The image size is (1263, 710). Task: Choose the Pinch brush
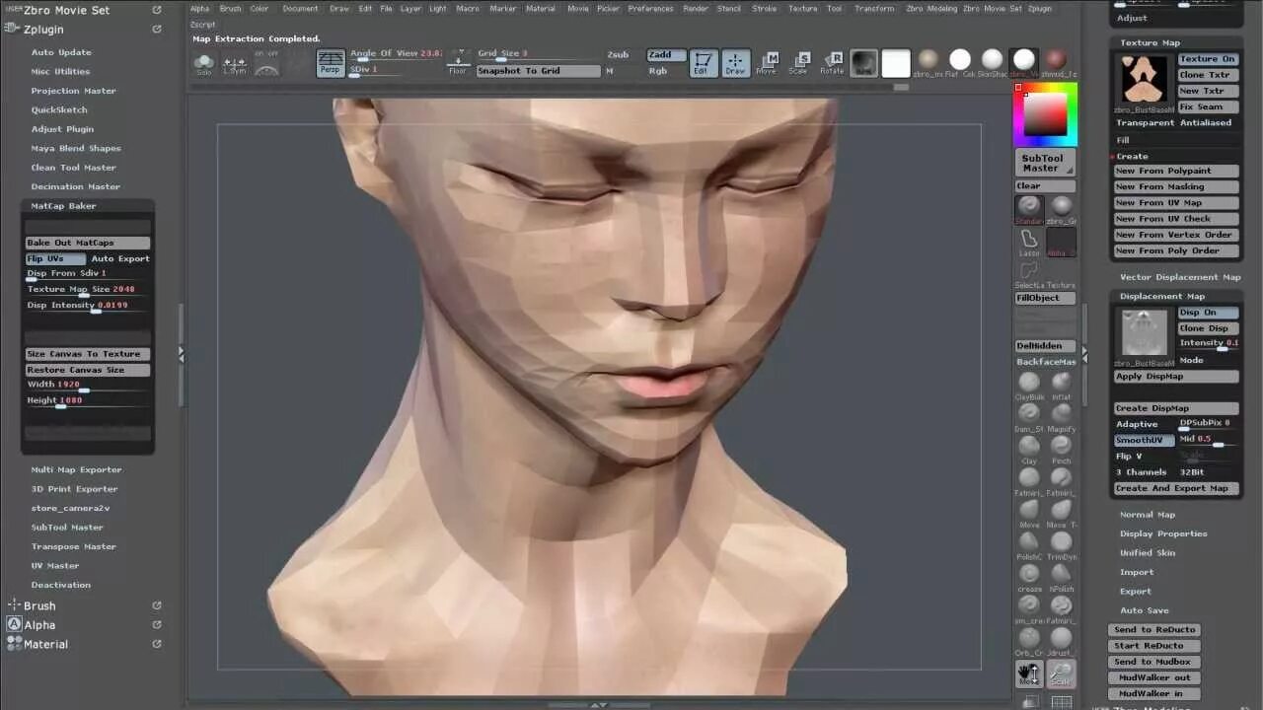1061,449
